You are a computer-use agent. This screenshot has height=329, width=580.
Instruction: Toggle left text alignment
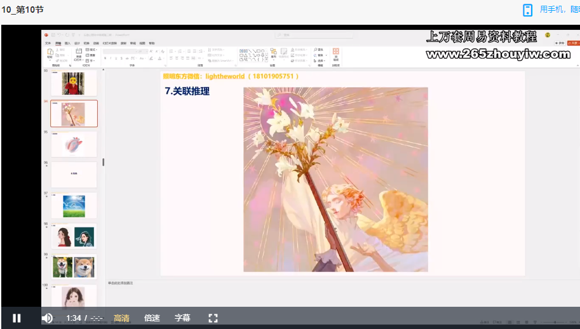click(171, 58)
